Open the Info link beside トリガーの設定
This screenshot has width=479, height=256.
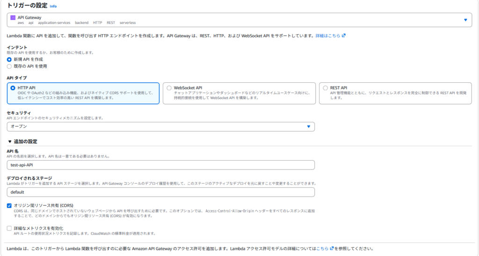point(53,6)
